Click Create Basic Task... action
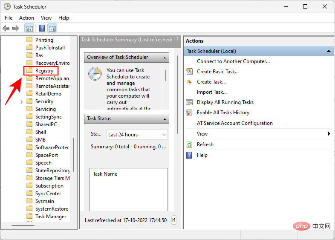The image size is (335, 240). [218, 72]
